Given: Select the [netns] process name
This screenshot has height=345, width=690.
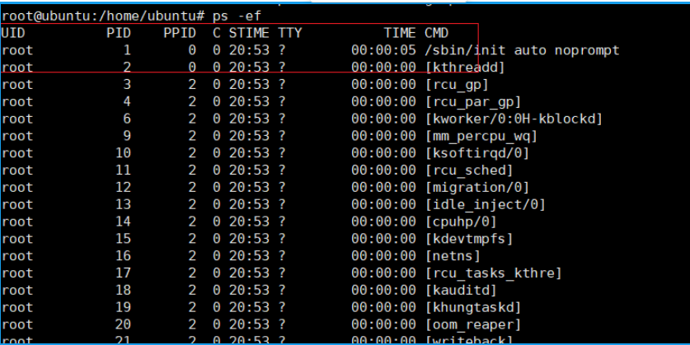Looking at the screenshot, I should click(453, 256).
